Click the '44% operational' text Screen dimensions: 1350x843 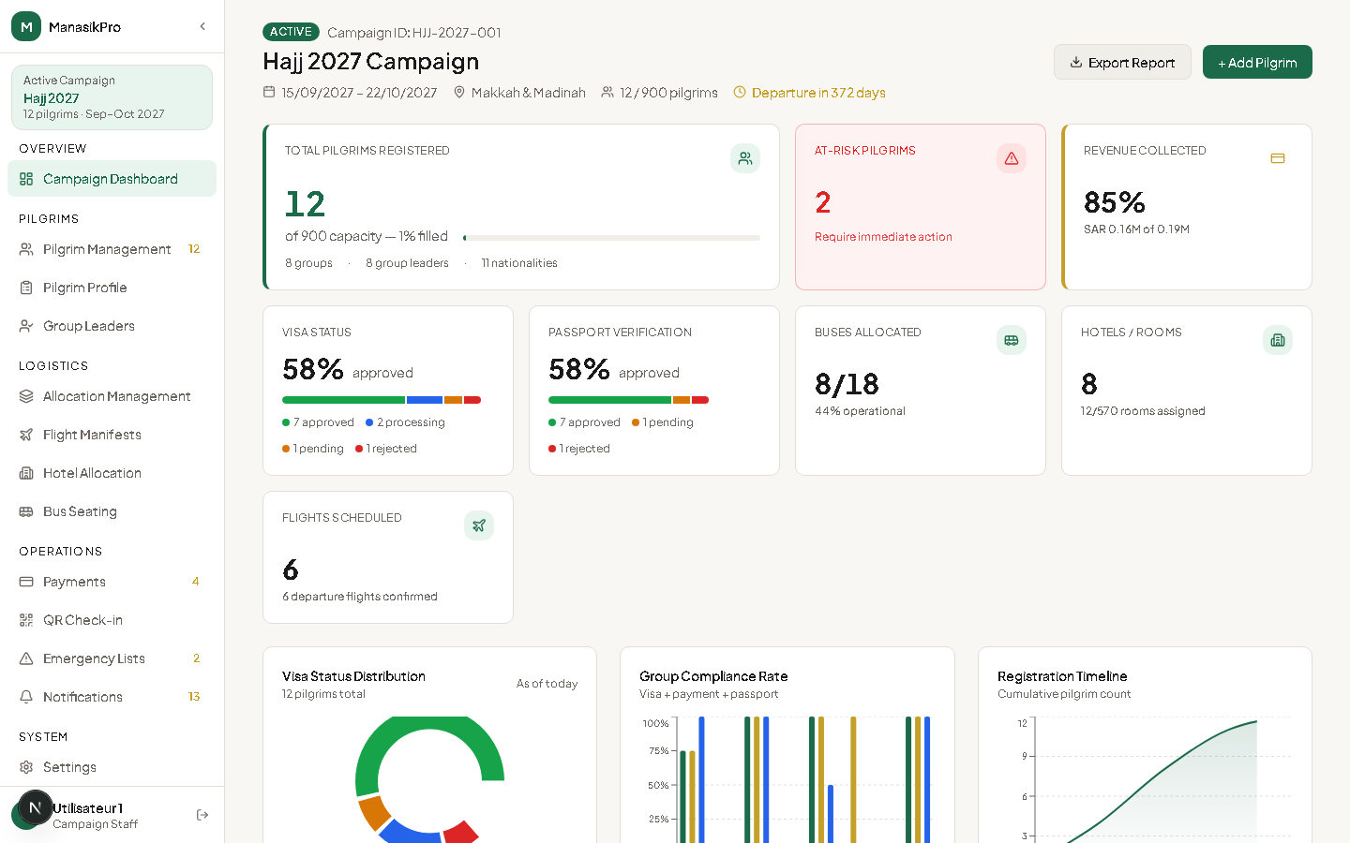pos(860,411)
